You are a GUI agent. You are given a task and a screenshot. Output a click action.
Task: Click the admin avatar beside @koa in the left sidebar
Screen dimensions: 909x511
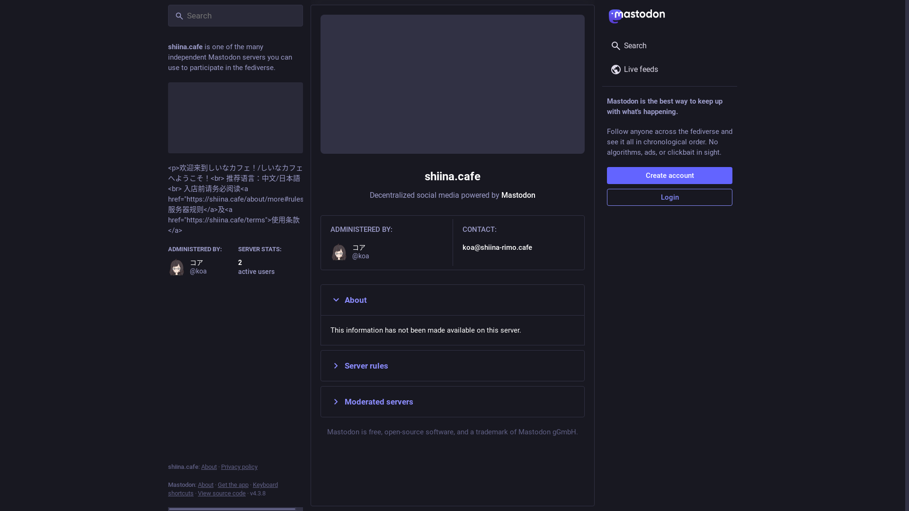177,267
